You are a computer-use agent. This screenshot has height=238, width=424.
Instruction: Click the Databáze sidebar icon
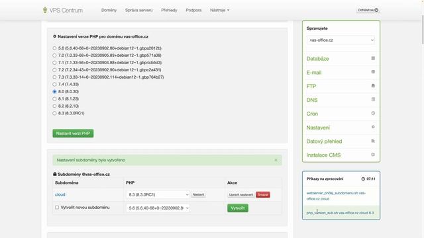(373, 58)
